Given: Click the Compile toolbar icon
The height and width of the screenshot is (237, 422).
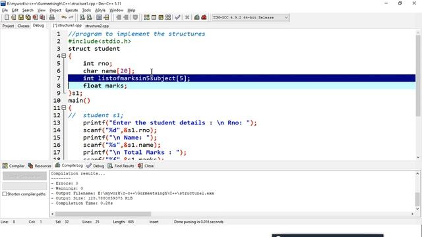Looking at the screenshot, I should coord(146,18).
